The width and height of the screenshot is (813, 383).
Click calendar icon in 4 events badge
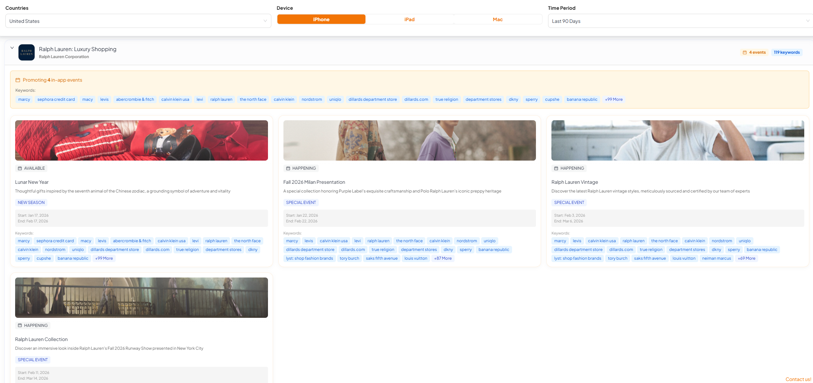(x=745, y=52)
